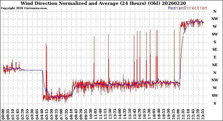
Task: Click the 04:40 time axis label
Action: pos(42,115)
